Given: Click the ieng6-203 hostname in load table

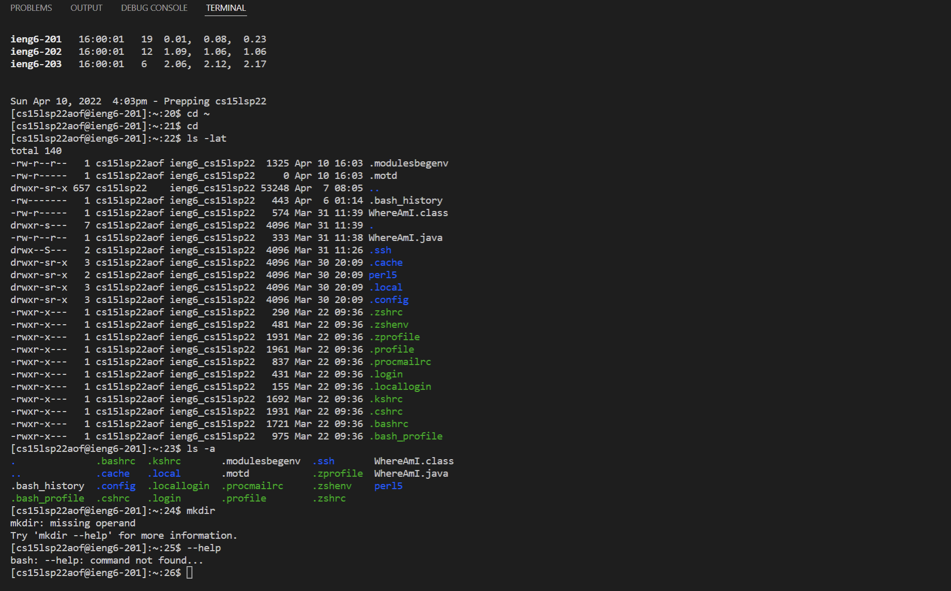Looking at the screenshot, I should pos(36,64).
